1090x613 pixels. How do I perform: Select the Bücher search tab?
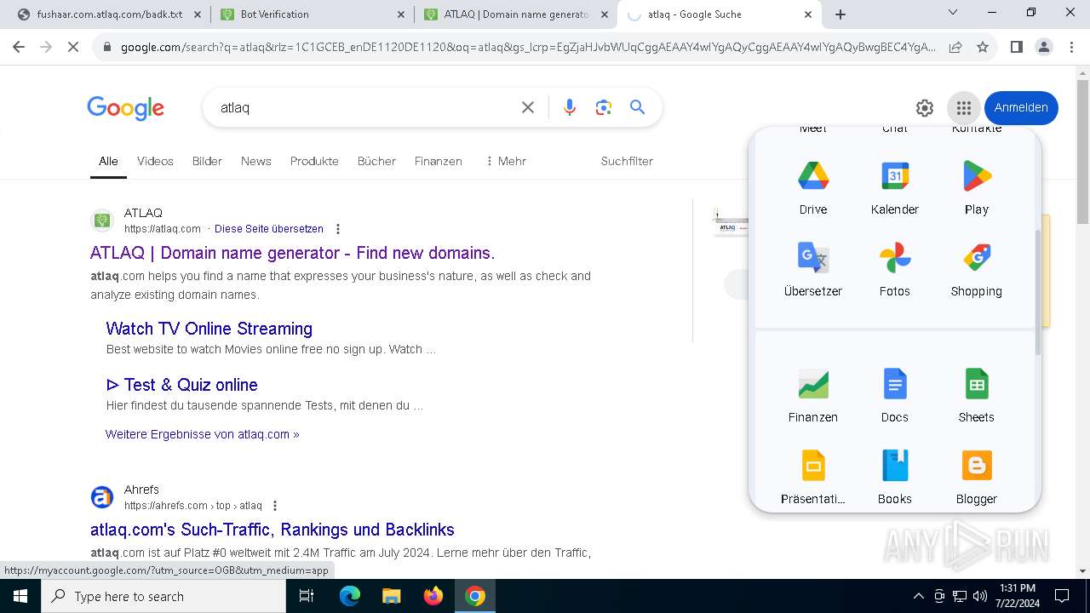[376, 161]
